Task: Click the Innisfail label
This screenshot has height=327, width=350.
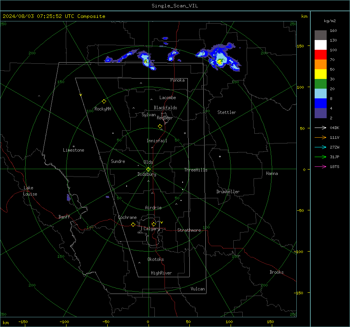Action: pyautogui.click(x=157, y=141)
